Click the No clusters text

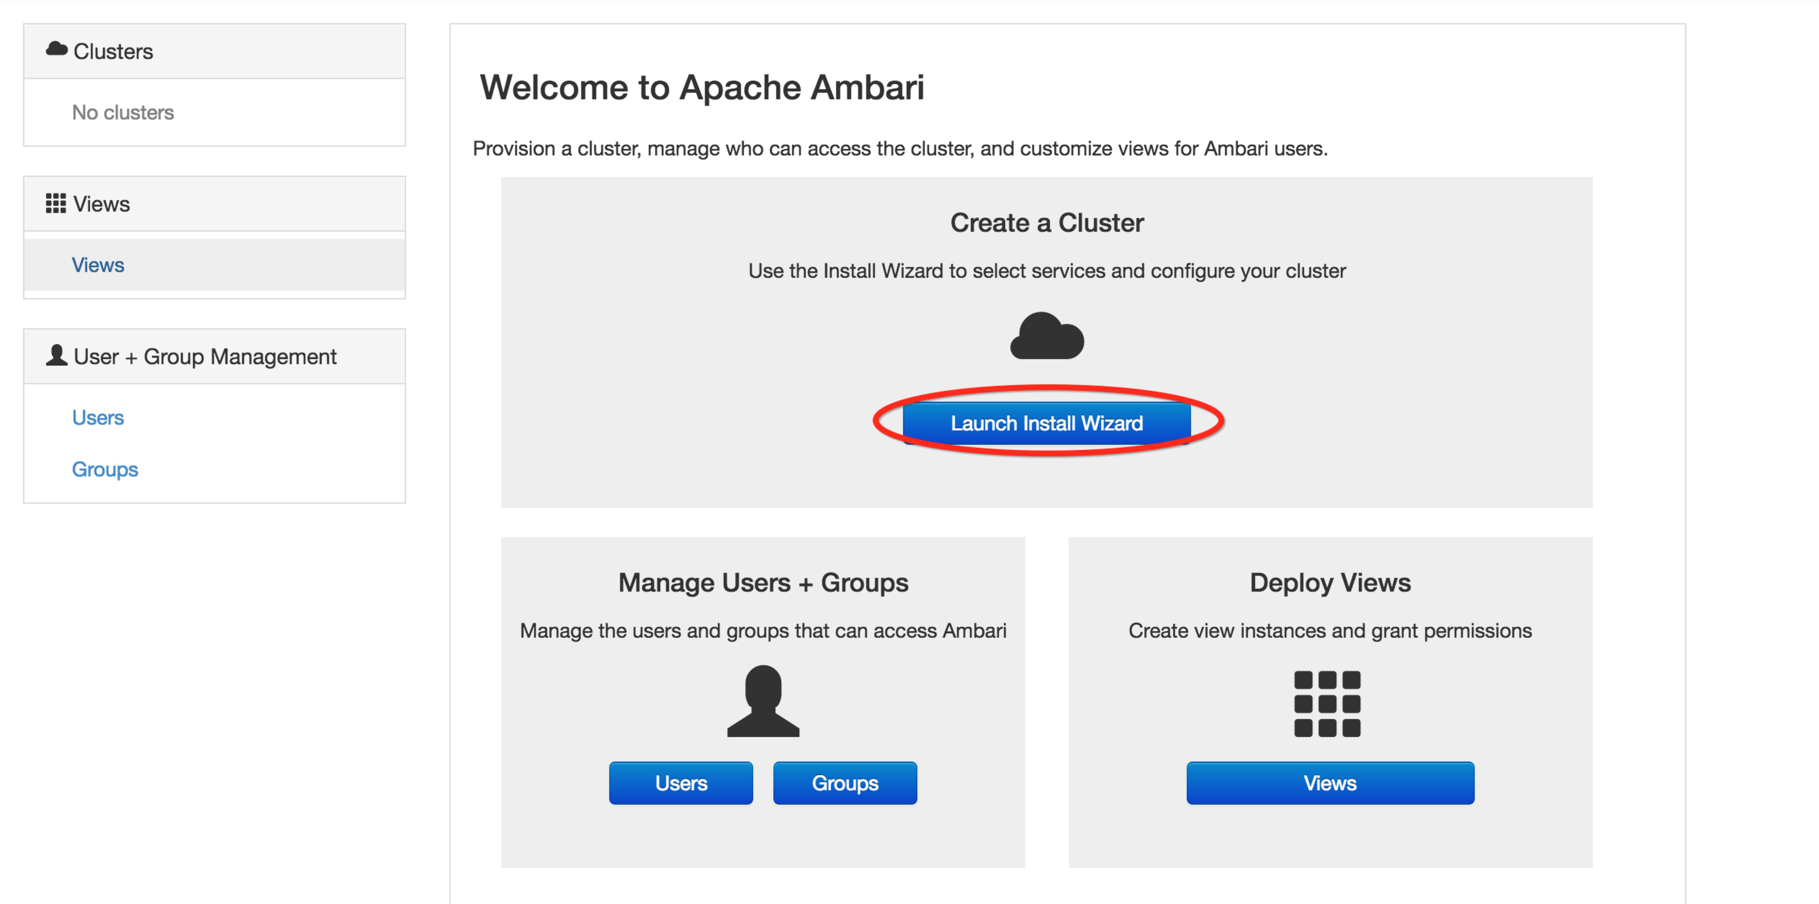[x=123, y=113]
